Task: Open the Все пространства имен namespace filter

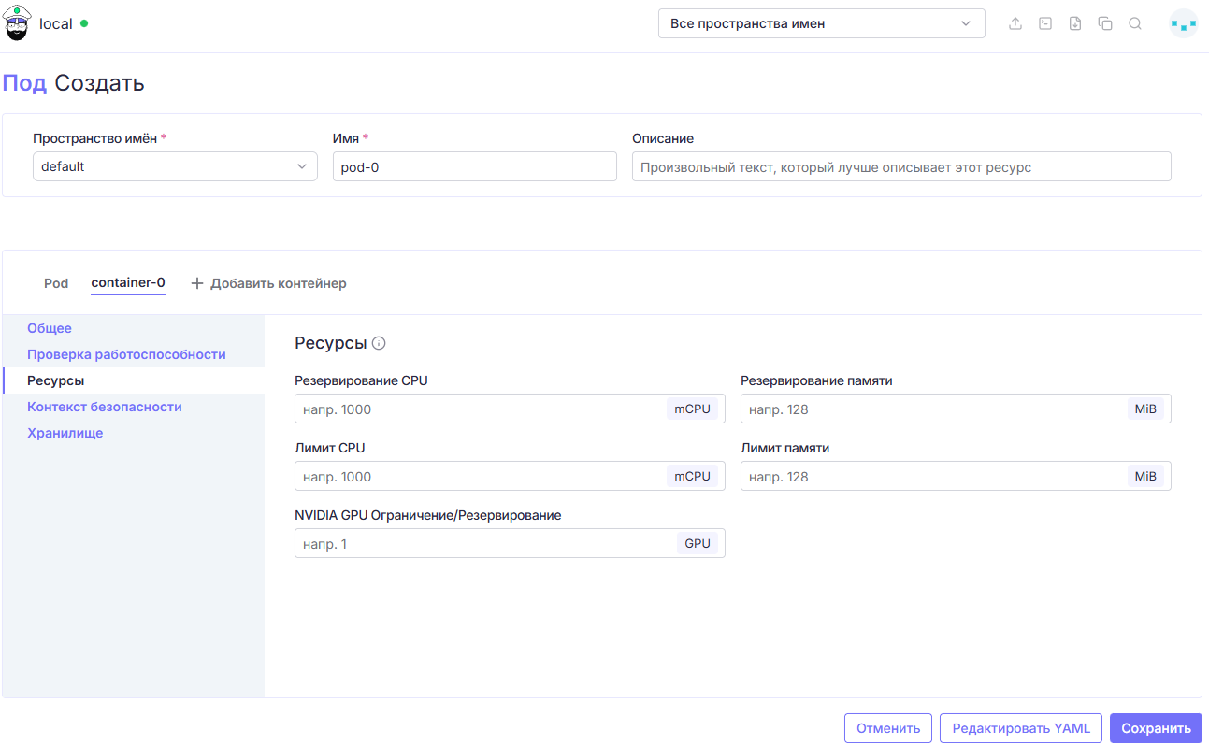Action: (822, 23)
